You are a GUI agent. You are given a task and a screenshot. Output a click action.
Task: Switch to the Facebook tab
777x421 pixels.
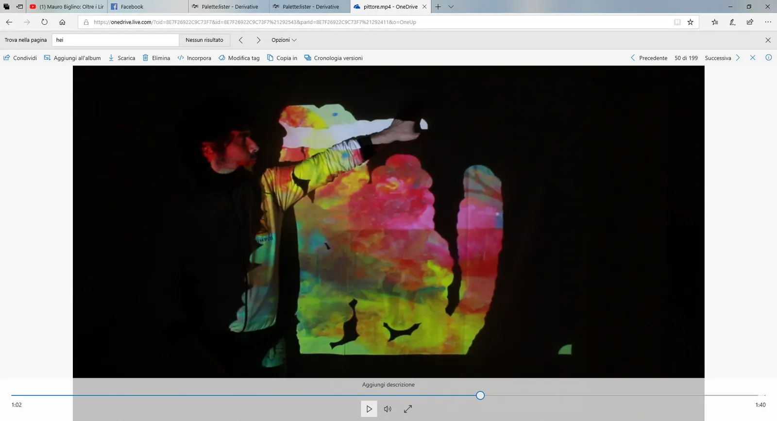pos(148,7)
